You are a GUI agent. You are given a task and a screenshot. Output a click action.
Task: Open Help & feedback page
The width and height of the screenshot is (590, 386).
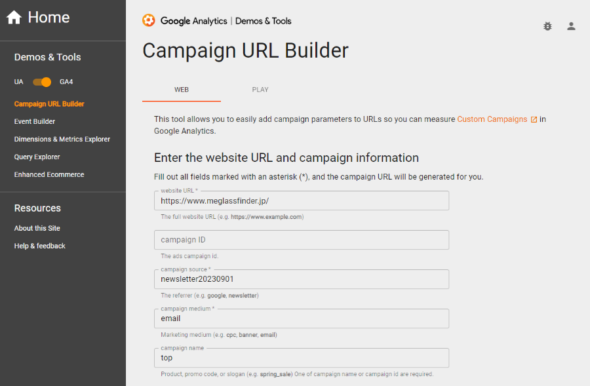tap(40, 246)
